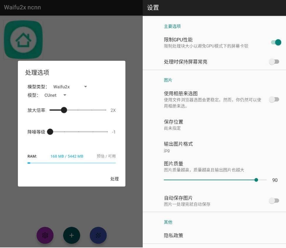Select the green home icon image thumbnail

(x=23, y=40)
